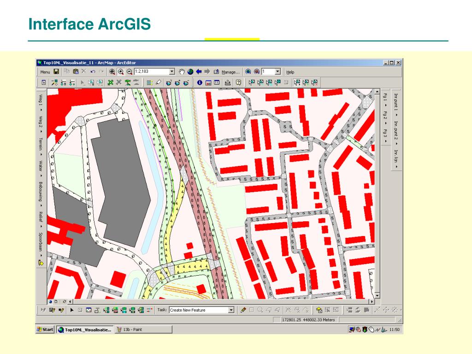
Task: Open the Inr. lijn right sidebar menu
Action: point(396,159)
